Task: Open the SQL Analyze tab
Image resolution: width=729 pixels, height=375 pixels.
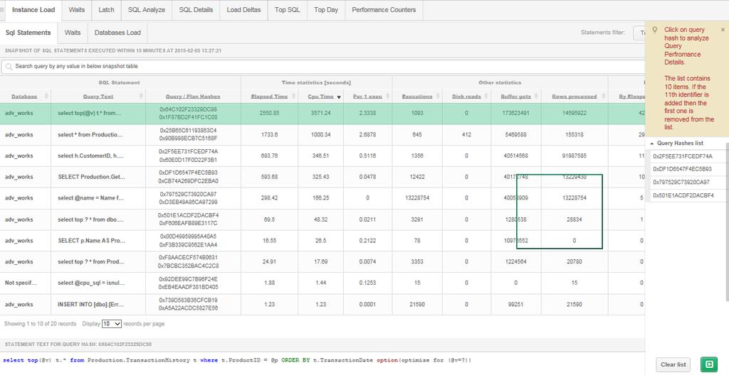Action: pyautogui.click(x=147, y=10)
